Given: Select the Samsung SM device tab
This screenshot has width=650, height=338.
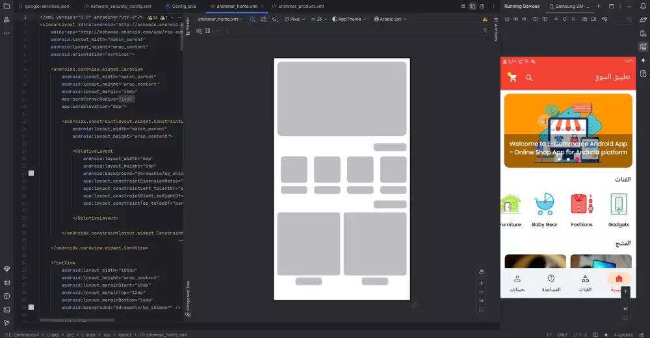Looking at the screenshot, I should pyautogui.click(x=569, y=6).
